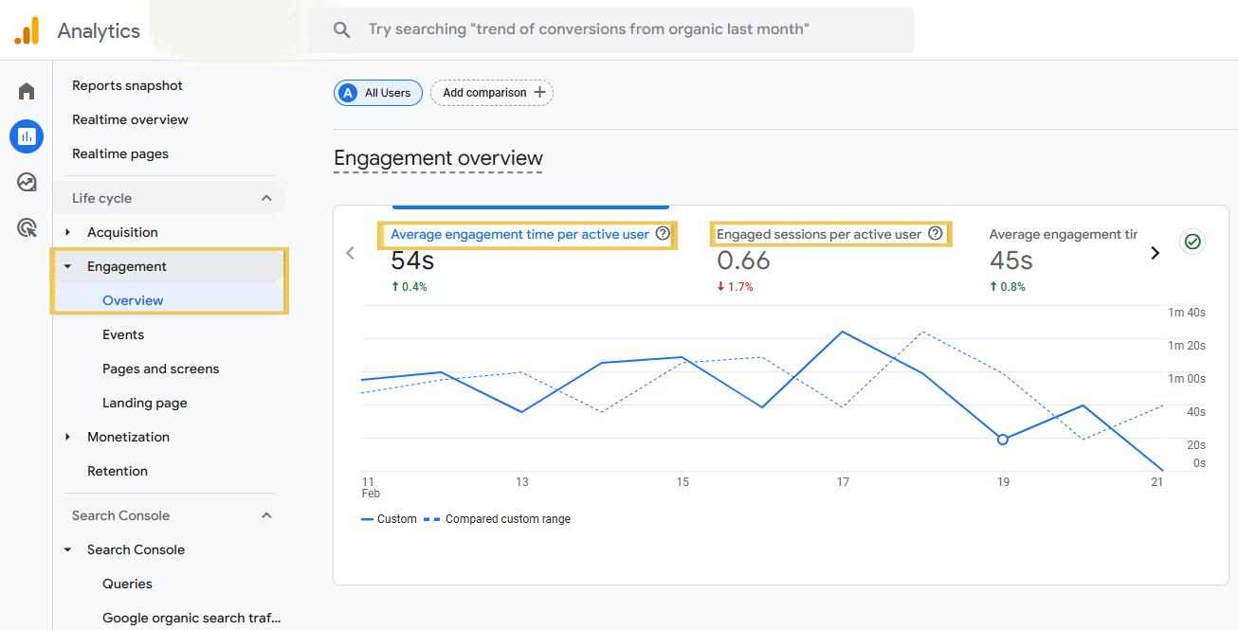
Task: Focus the Analytics search field
Action: (x=611, y=30)
